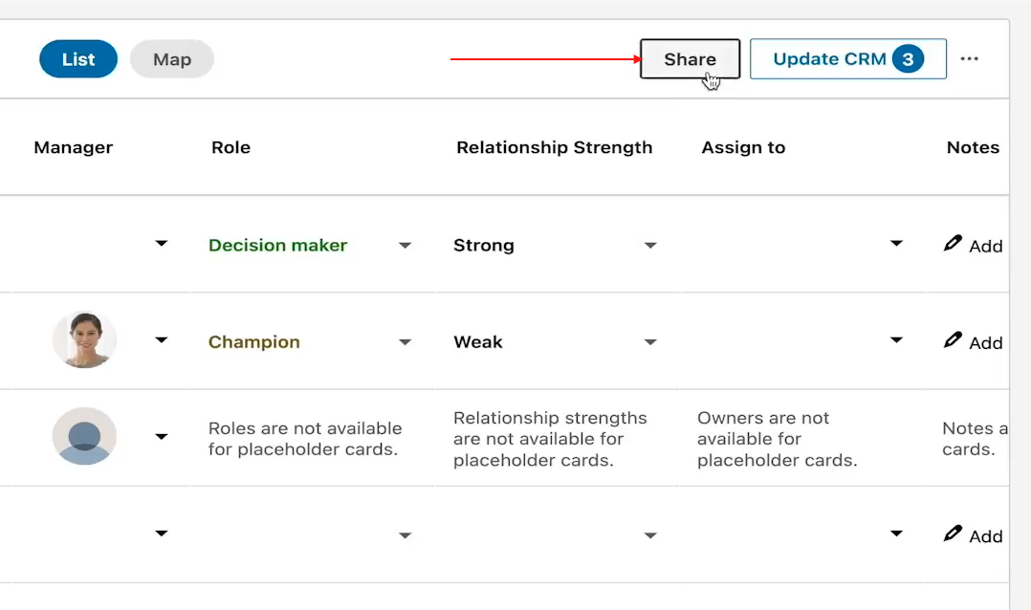Open the Assign to dropdown in the Strong row

pyautogui.click(x=896, y=244)
